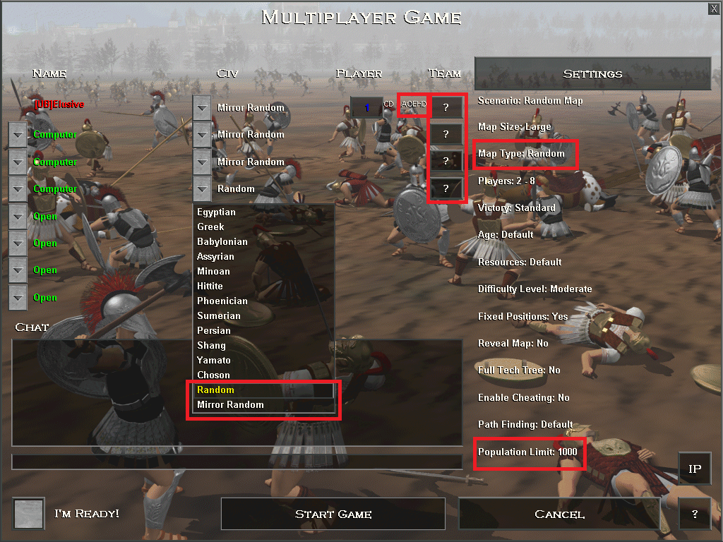Toggle the I'm Ready checkbox
Viewport: 723px width, 542px height.
coord(28,513)
